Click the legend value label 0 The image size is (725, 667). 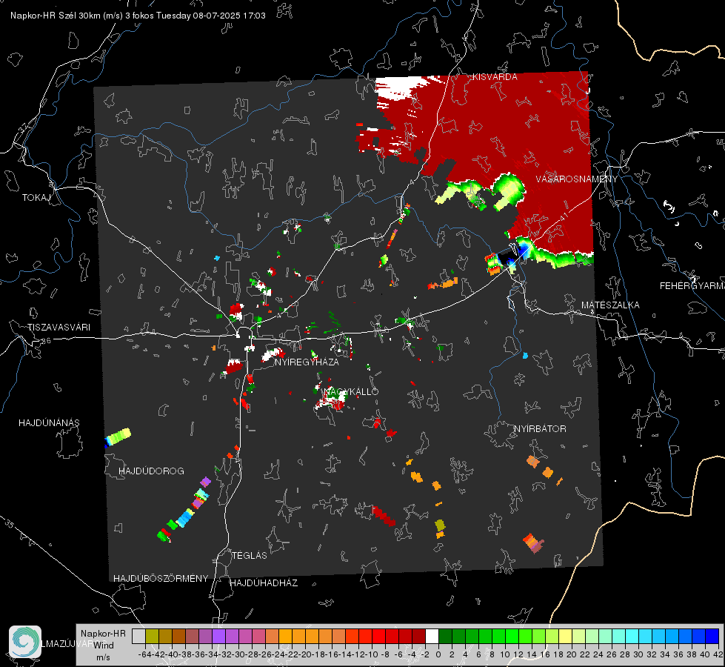coord(438,654)
